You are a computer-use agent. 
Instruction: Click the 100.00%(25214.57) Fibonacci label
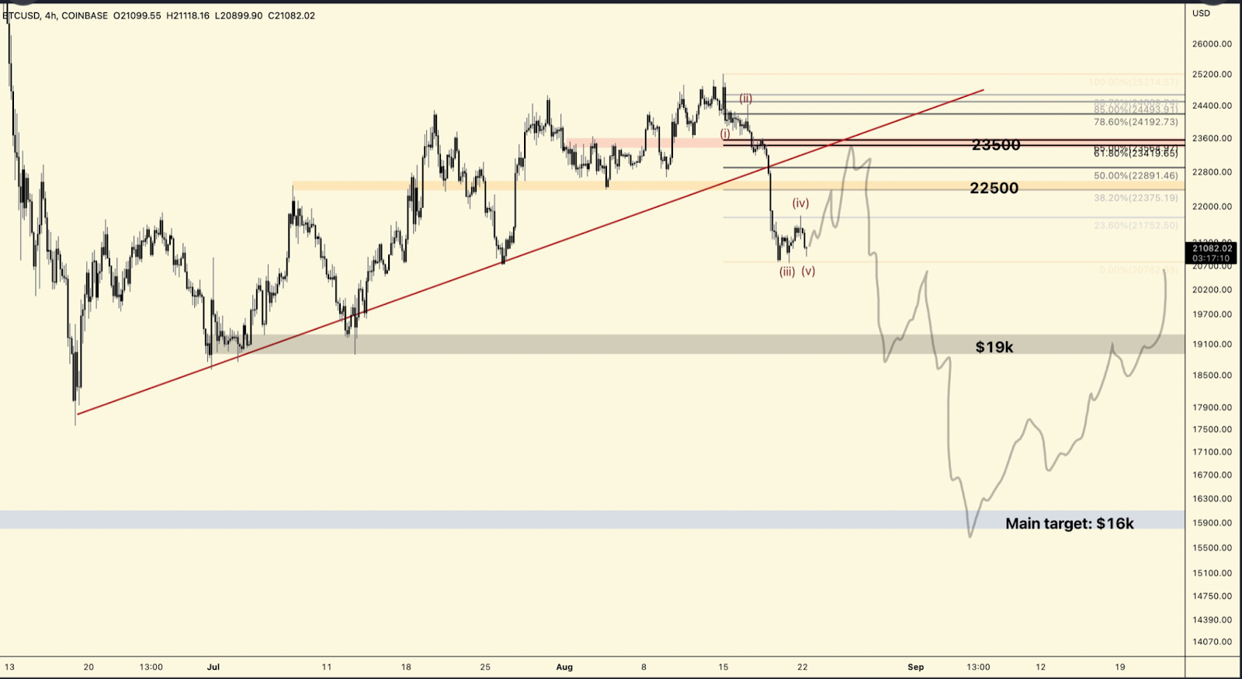tap(1133, 82)
